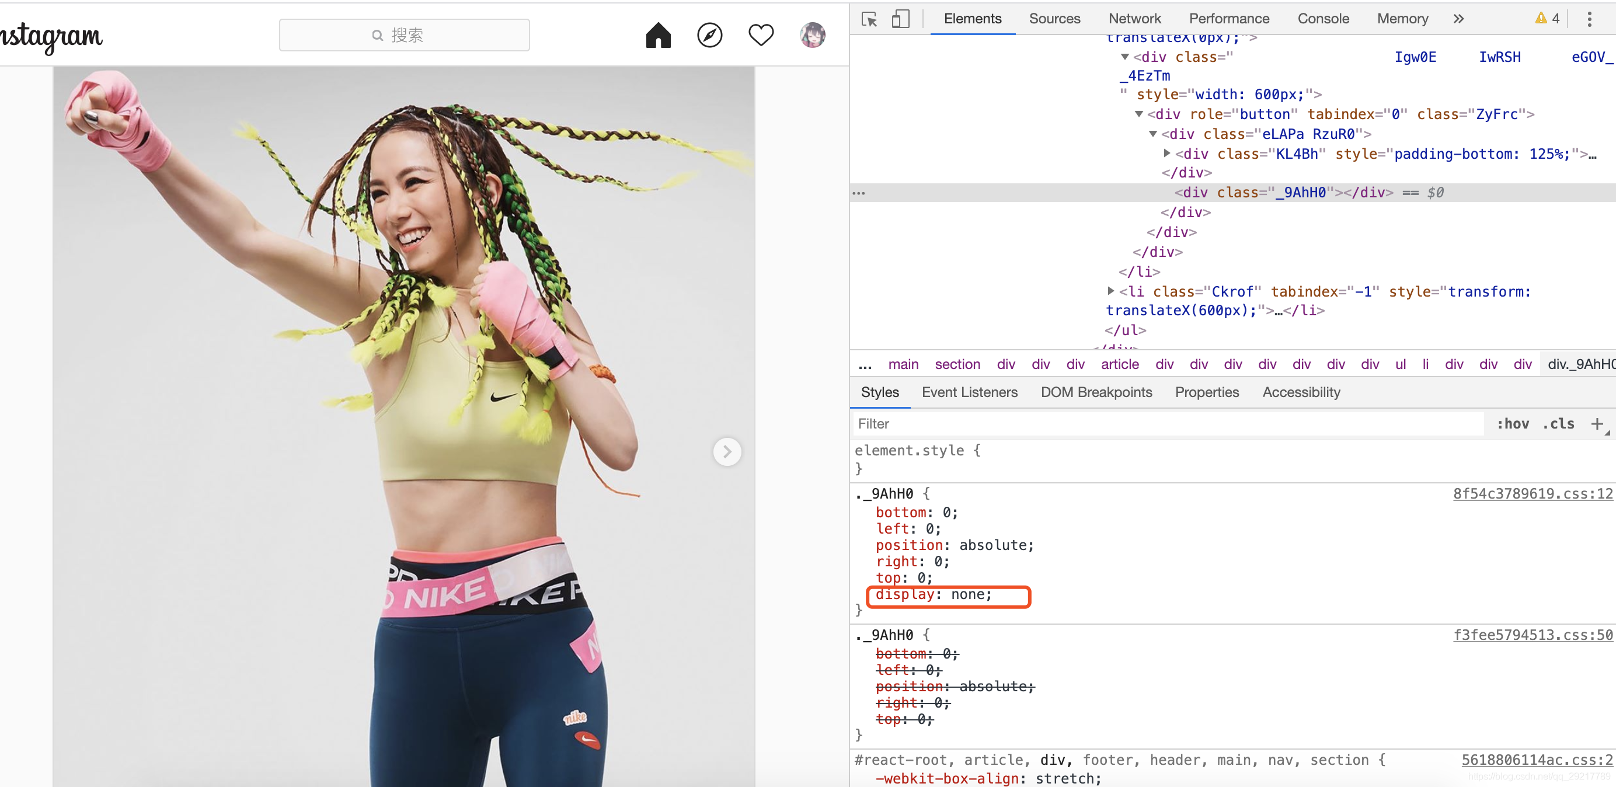The height and width of the screenshot is (787, 1616).
Task: Open the Accessibility pane
Action: click(x=1301, y=393)
